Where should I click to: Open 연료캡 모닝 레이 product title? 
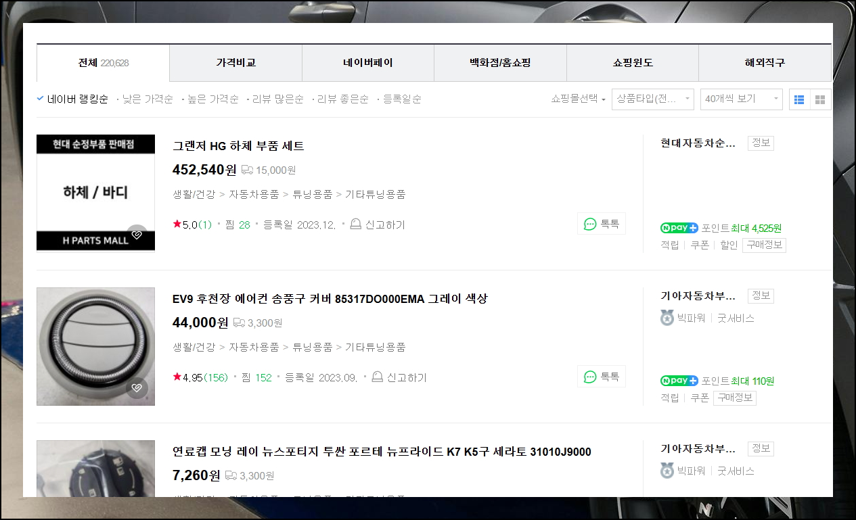pos(382,451)
